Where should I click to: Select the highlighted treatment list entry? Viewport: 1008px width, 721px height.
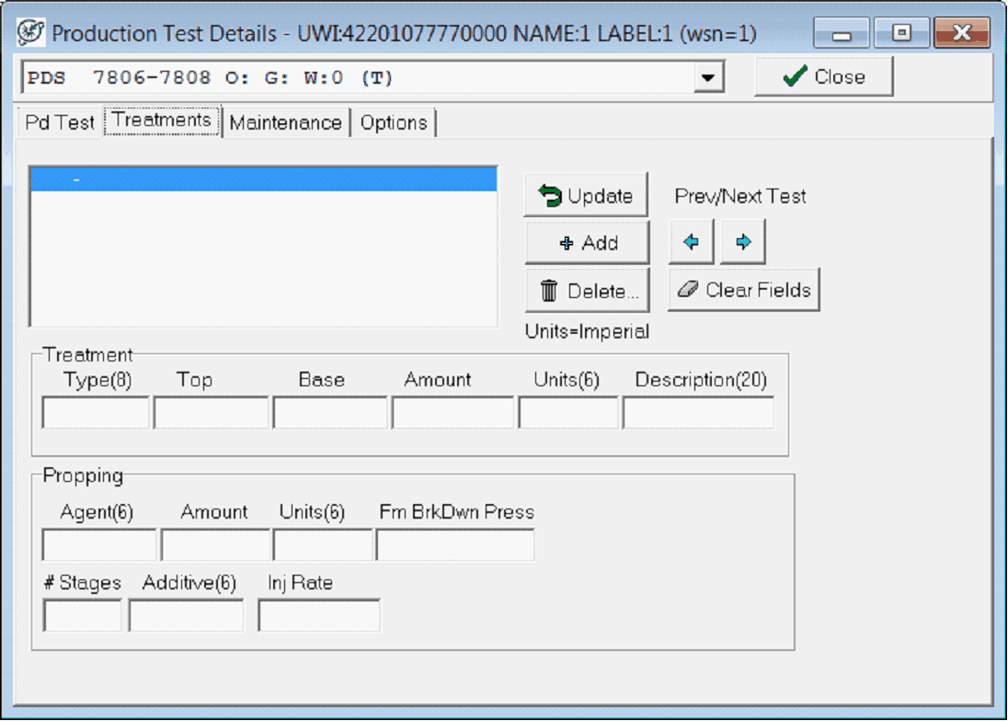point(263,179)
